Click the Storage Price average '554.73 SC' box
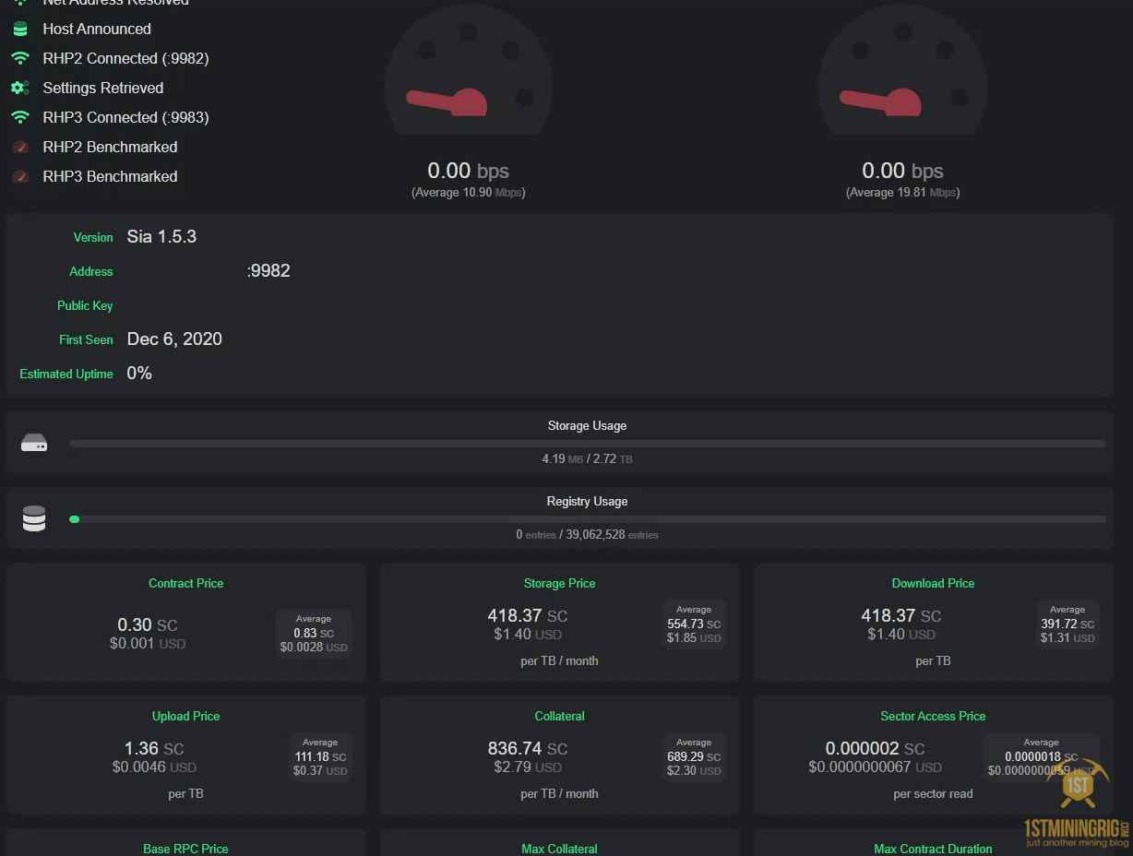 tap(694, 624)
